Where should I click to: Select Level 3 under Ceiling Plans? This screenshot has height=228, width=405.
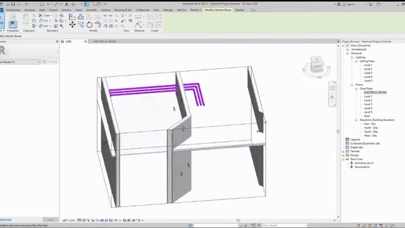point(368,73)
